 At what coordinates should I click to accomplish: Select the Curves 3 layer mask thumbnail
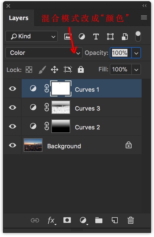tap(61, 107)
